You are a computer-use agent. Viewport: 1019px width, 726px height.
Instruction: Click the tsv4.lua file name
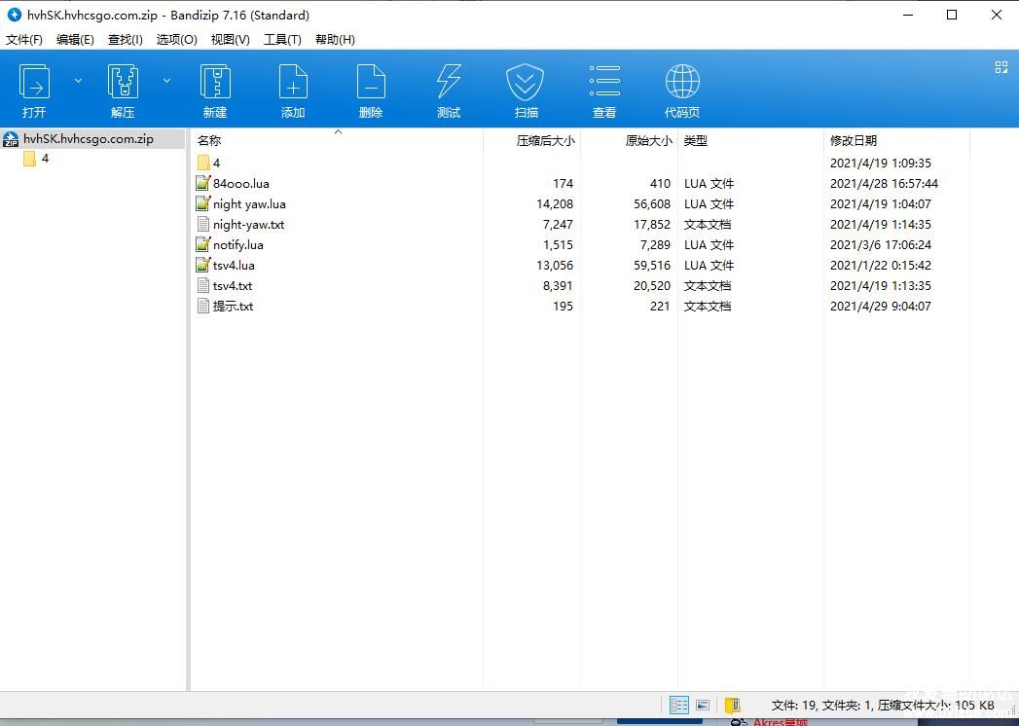(234, 265)
